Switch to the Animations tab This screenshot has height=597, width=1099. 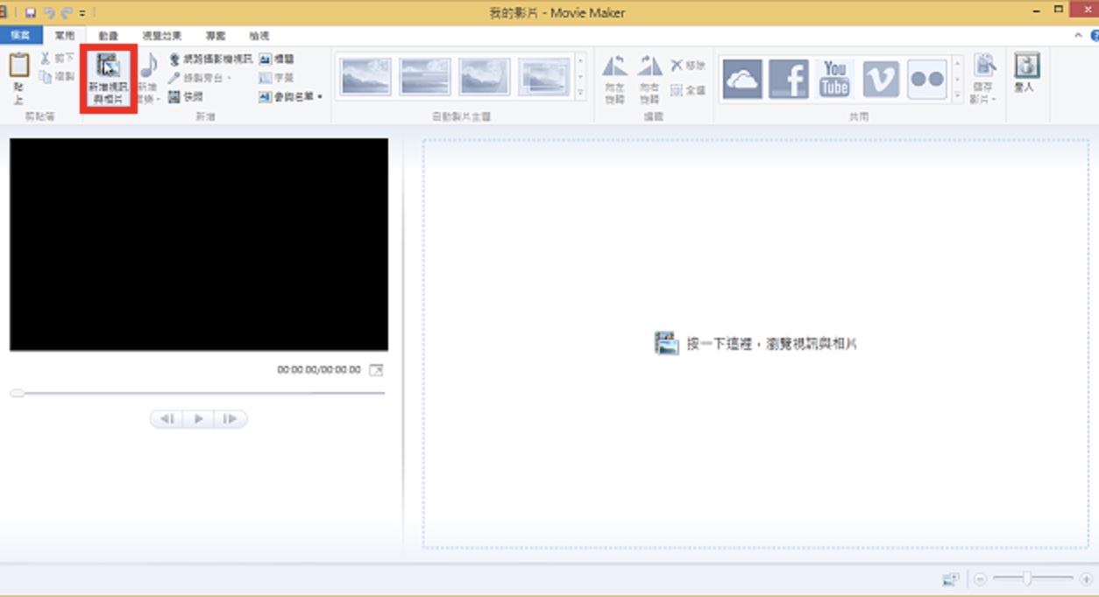coord(109,36)
